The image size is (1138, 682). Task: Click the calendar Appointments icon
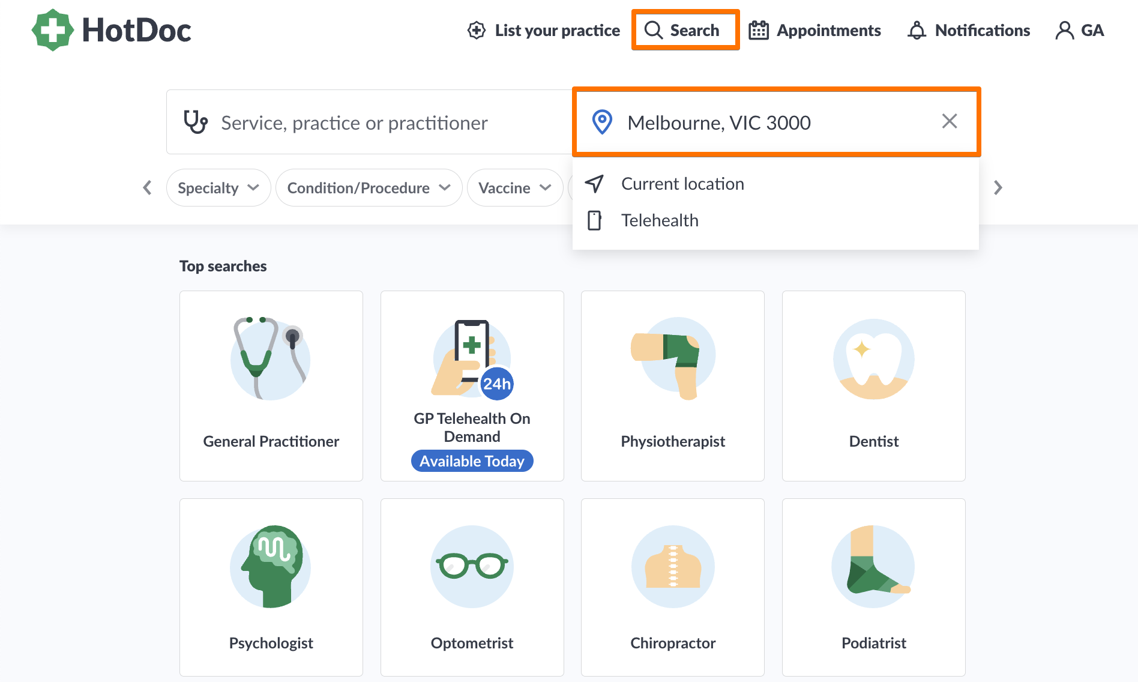(759, 30)
